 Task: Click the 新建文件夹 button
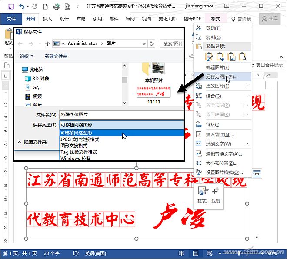coord(56,56)
